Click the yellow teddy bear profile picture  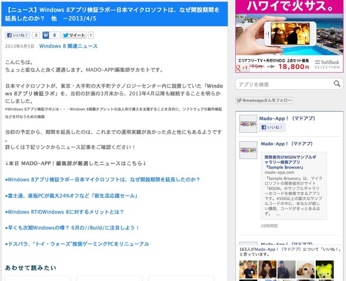[324, 270]
